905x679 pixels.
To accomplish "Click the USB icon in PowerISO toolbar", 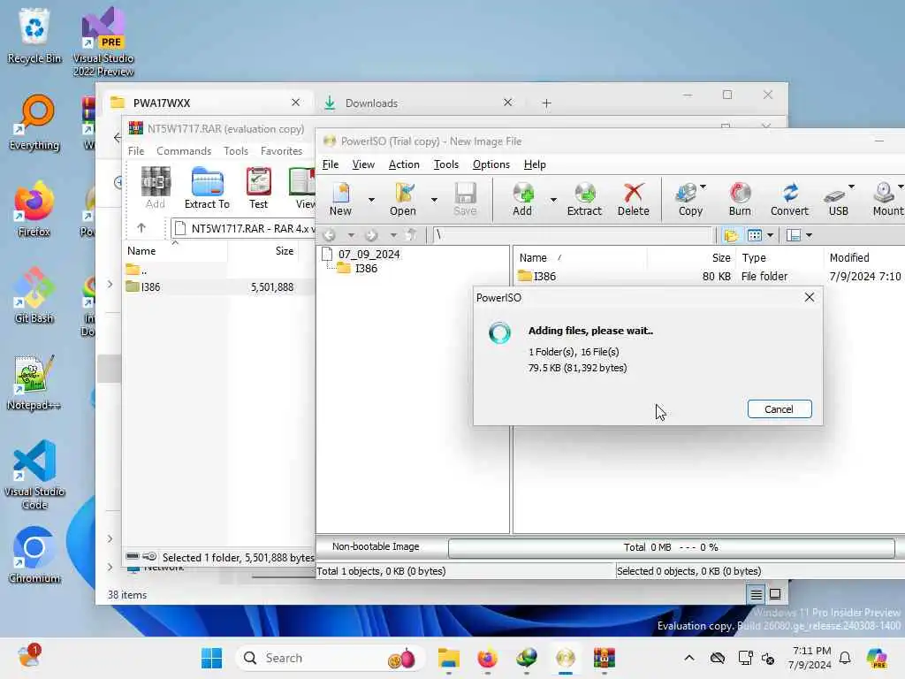I will [x=838, y=199].
